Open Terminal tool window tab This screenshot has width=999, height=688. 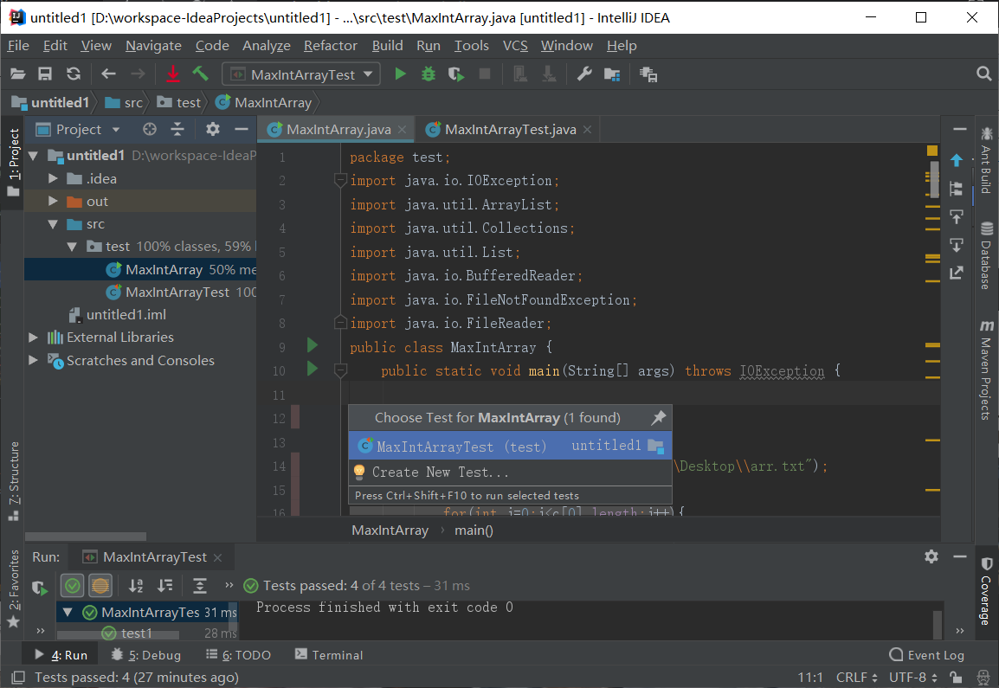click(329, 655)
